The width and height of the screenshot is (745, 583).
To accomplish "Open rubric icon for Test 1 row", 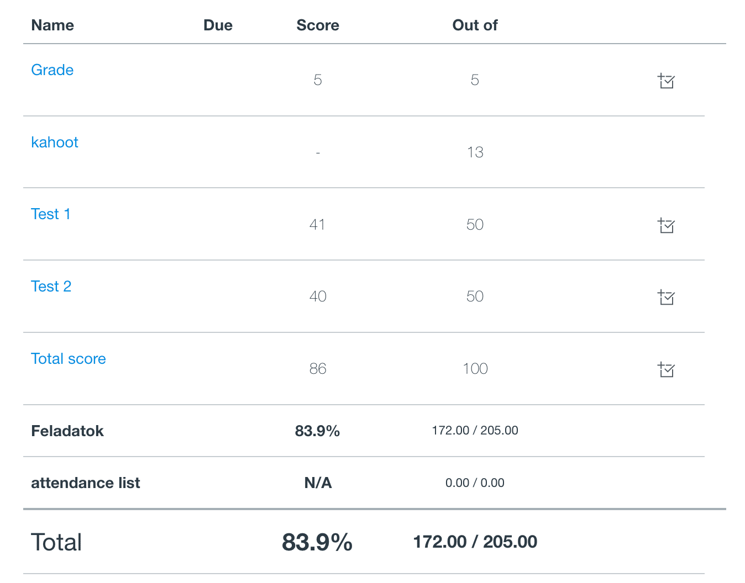I will pos(666,225).
